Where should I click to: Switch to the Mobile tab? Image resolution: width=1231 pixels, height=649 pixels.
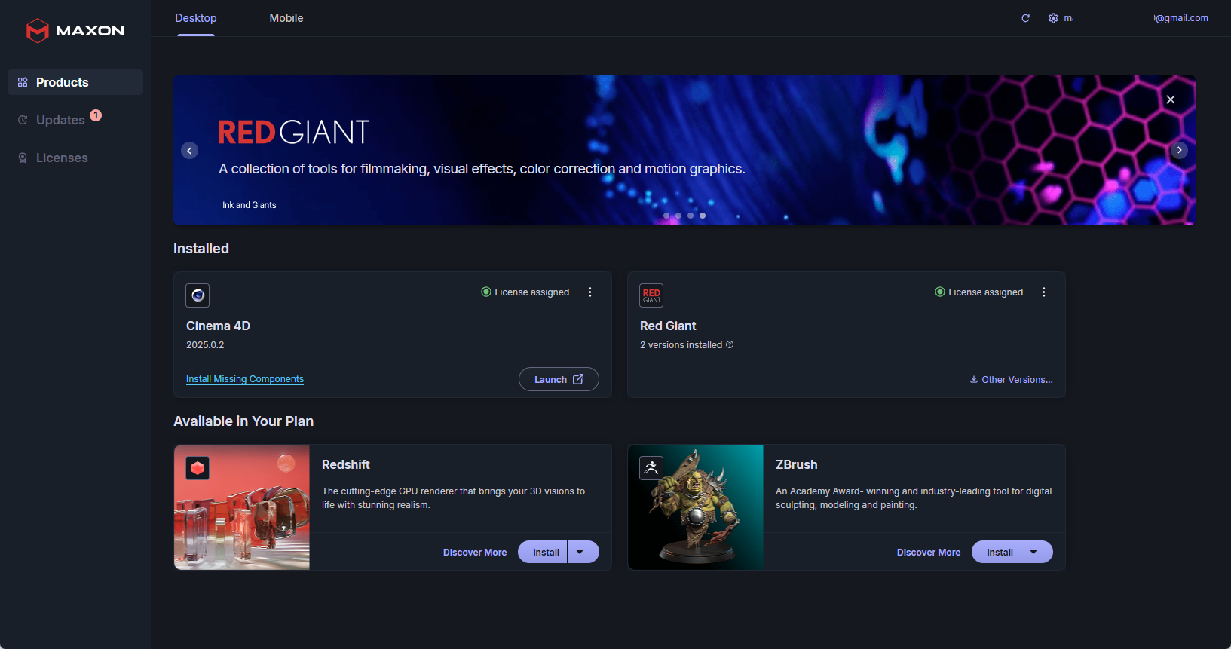coord(286,18)
